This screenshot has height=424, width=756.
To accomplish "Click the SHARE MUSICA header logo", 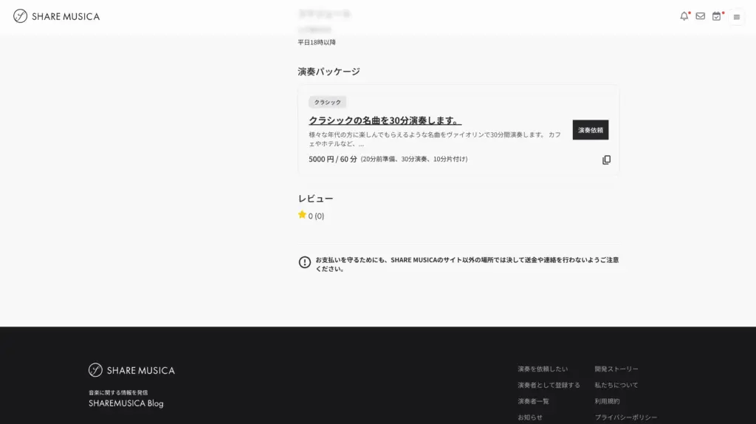I will point(57,16).
